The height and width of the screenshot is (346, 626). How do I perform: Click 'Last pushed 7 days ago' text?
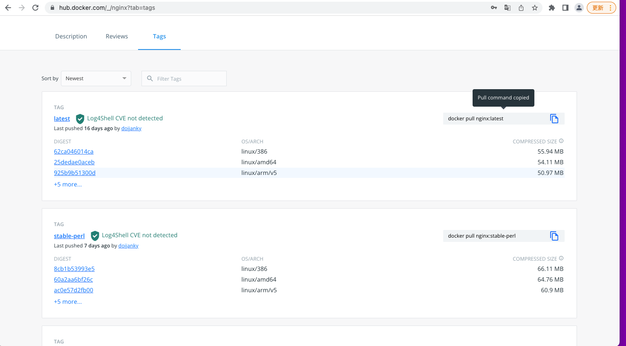[x=82, y=246]
